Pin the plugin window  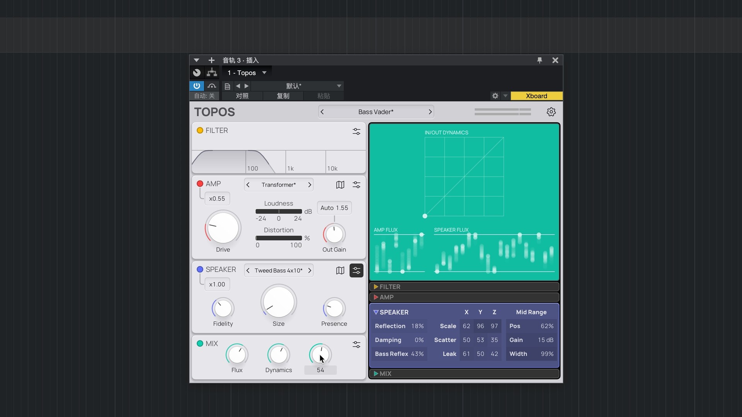click(x=539, y=60)
